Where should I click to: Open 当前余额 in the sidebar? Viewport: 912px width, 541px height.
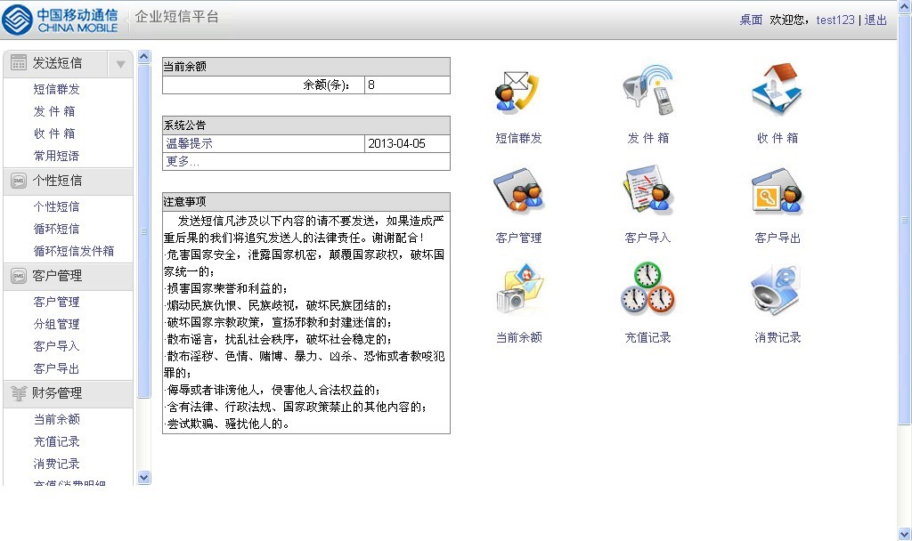click(56, 419)
